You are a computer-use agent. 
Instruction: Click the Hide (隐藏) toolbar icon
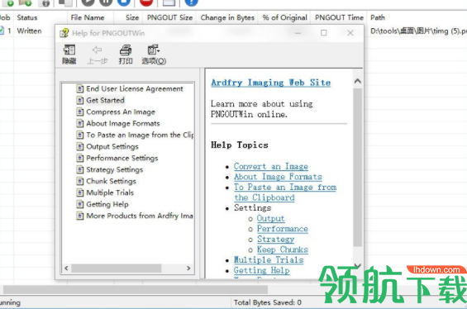pos(69,50)
